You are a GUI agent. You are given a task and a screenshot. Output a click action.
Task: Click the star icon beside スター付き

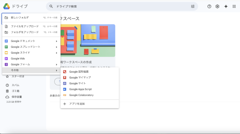7,76
